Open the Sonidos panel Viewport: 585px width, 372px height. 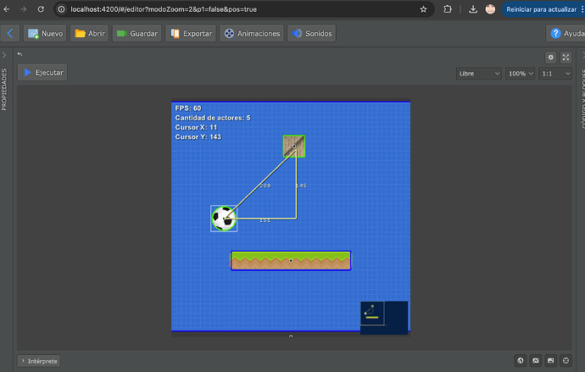coord(311,34)
